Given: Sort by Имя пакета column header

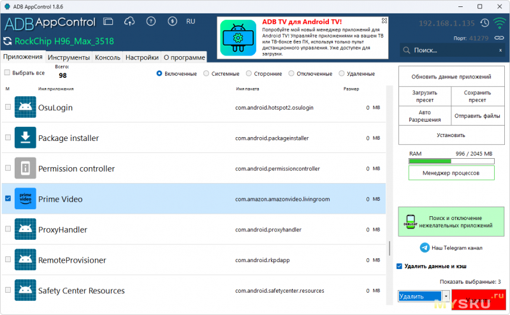Looking at the screenshot, I should pyautogui.click(x=247, y=89).
